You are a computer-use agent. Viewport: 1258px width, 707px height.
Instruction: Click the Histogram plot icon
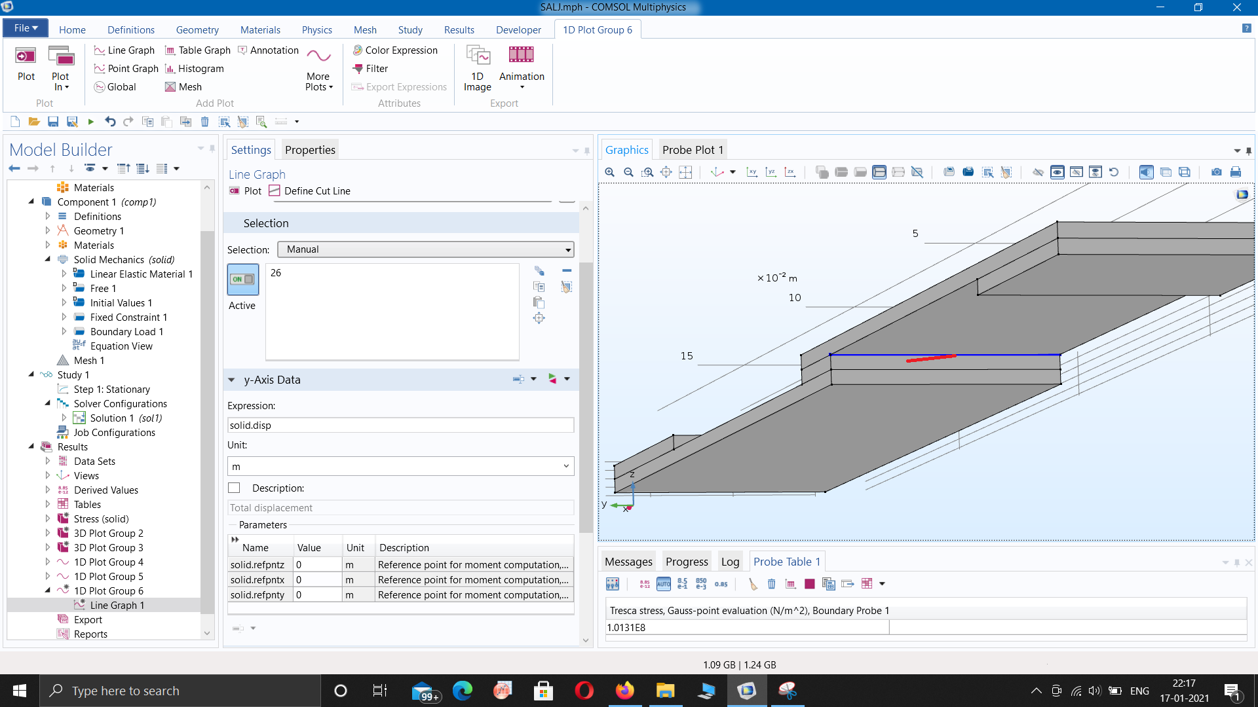click(170, 69)
